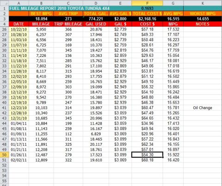Select date cell 02/02/11
222x186 pixels.
click(19, 160)
